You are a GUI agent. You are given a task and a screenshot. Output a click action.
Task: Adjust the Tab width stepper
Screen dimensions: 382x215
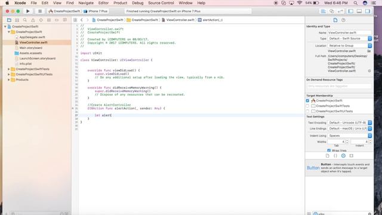[x=347, y=142]
